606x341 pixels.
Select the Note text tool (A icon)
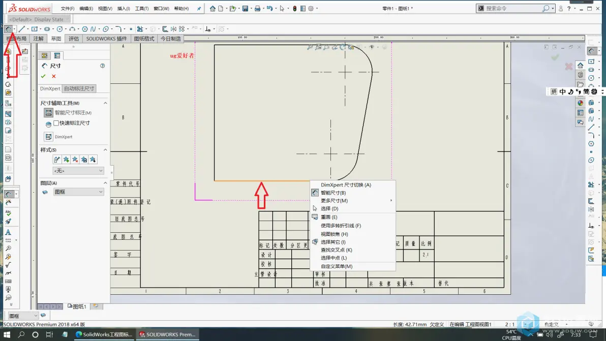[8, 232]
